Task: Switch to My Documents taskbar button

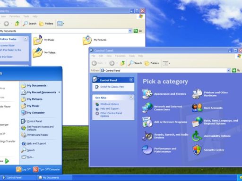Action: click(54, 178)
